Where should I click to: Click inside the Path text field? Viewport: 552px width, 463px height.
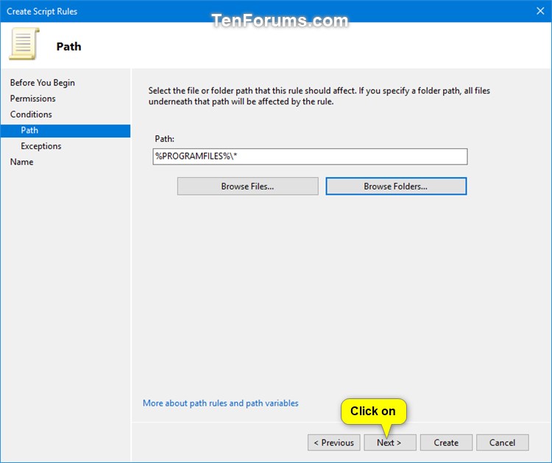click(x=310, y=157)
